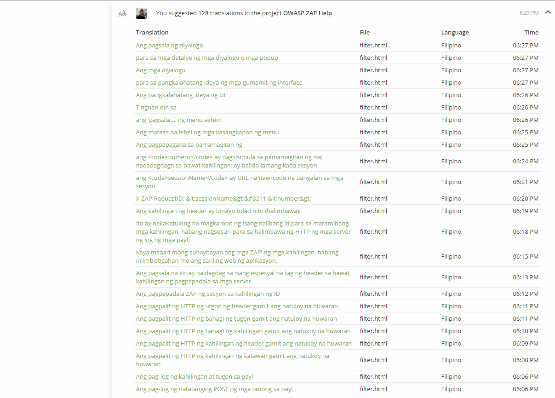The height and width of the screenshot is (398, 555).
Task: Open 'Ang pagpalit ng HTTP ng utgon ng header' translation
Action: (237, 306)
